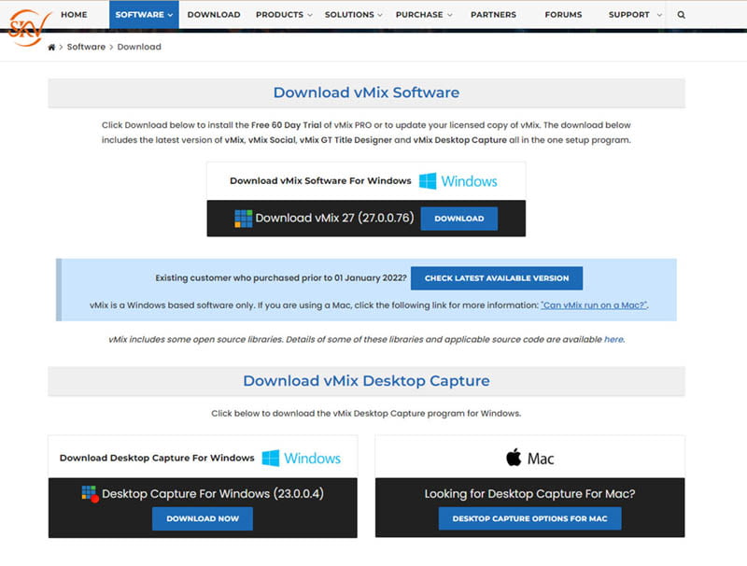The image size is (747, 566).
Task: Open the "Can vMix run on a Mac?" link
Action: point(594,305)
